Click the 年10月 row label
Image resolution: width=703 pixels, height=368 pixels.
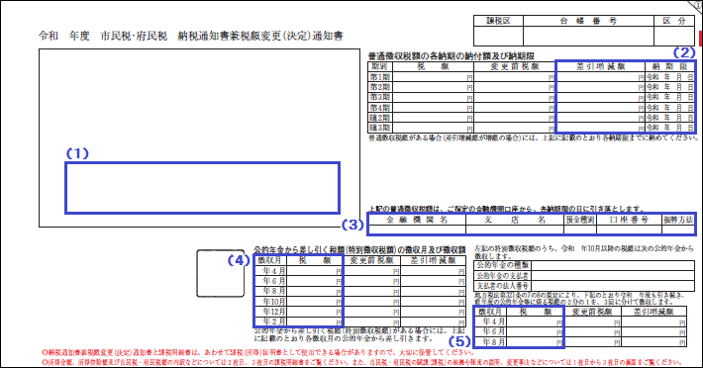point(270,302)
